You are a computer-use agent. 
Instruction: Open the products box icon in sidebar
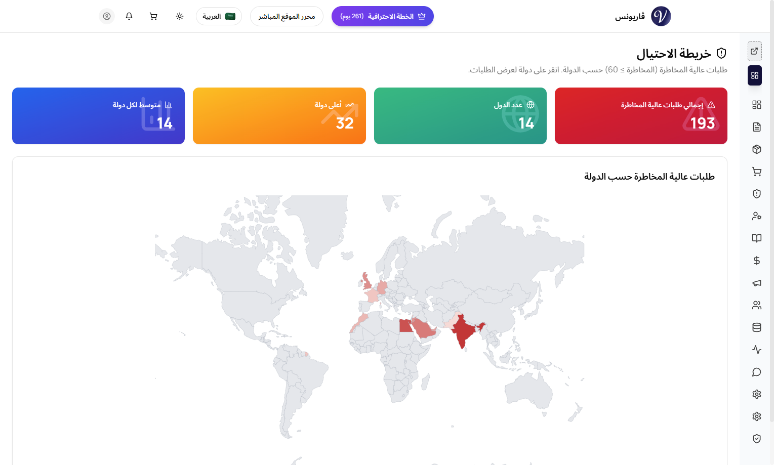coord(756,149)
